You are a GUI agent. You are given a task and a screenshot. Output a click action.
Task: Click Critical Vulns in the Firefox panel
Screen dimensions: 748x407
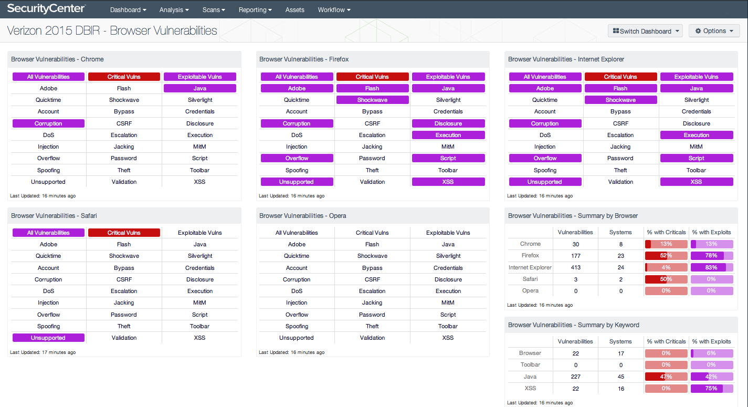[x=372, y=77]
